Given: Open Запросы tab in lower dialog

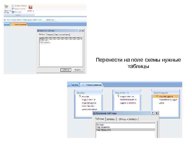Looking at the screenshot, I should click(111, 119).
